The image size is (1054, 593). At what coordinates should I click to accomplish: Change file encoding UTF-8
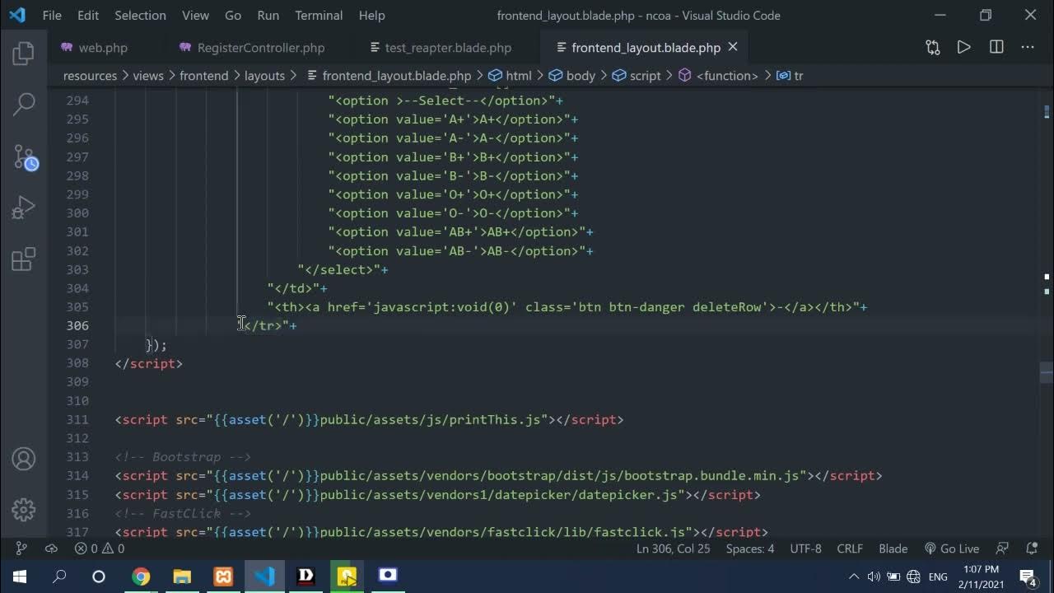click(x=805, y=549)
